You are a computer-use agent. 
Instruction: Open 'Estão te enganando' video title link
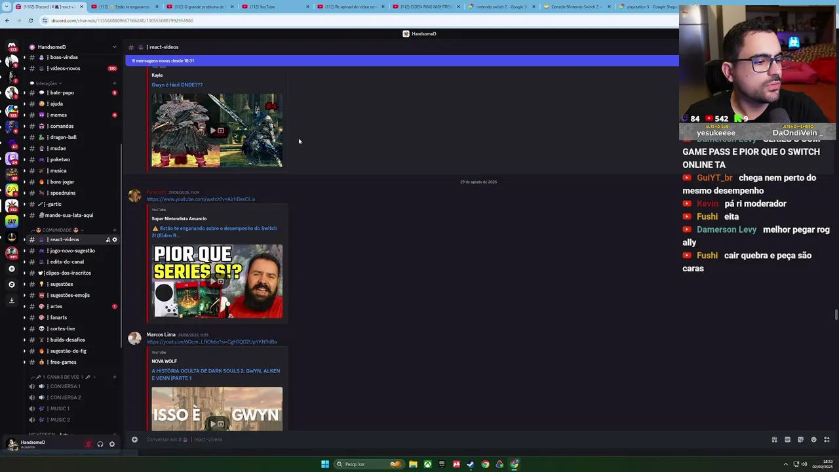(214, 231)
